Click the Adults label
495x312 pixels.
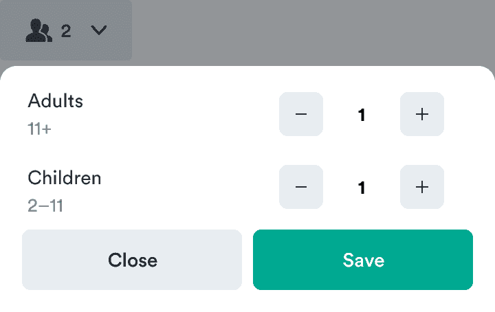(x=56, y=101)
